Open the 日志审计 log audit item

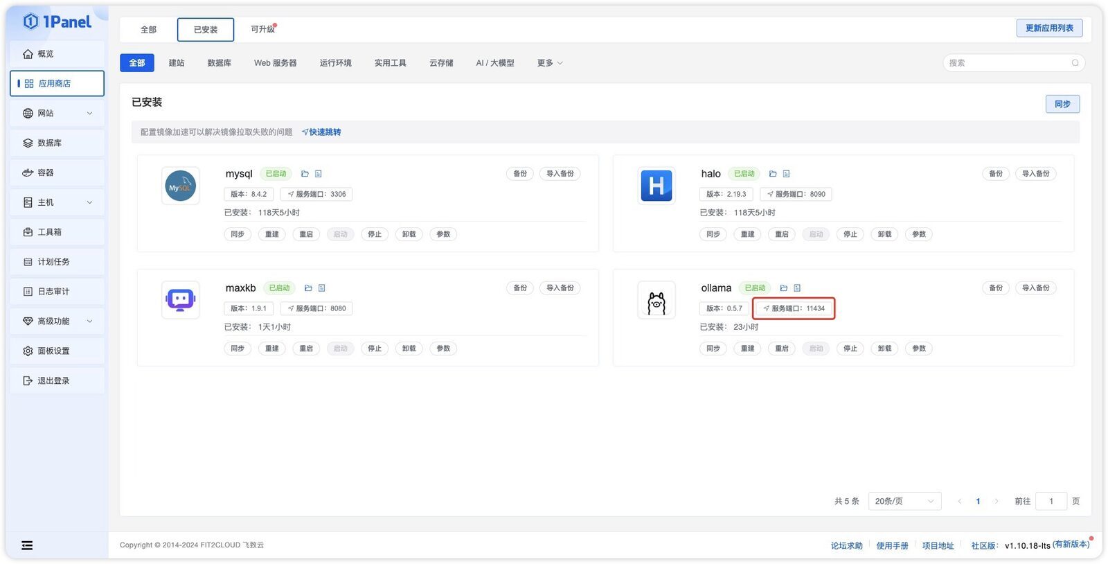pos(57,292)
